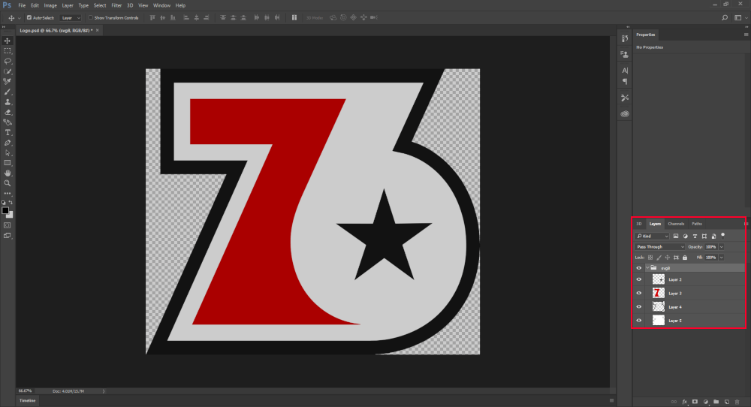The image size is (751, 407).
Task: Click the foreground color swatch
Action: point(5,210)
